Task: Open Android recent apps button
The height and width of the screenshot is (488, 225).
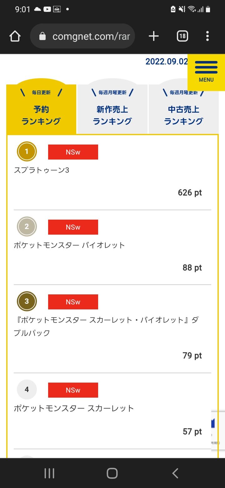Action: pyautogui.click(x=49, y=473)
